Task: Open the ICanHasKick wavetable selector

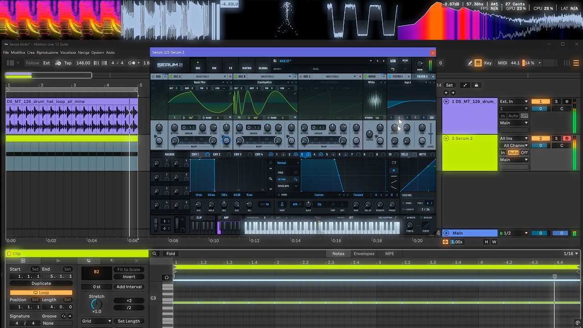Action: 265,82
